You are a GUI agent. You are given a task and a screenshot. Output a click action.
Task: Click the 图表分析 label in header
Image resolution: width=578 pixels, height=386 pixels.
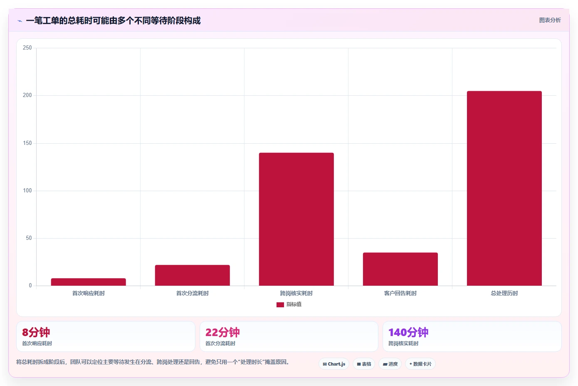550,20
